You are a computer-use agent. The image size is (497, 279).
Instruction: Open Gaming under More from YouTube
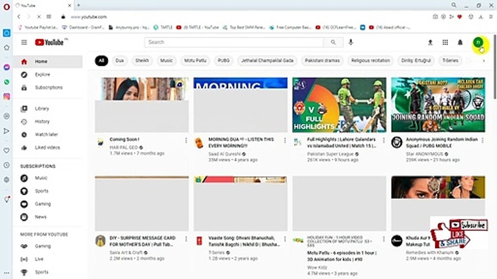[x=48, y=246]
